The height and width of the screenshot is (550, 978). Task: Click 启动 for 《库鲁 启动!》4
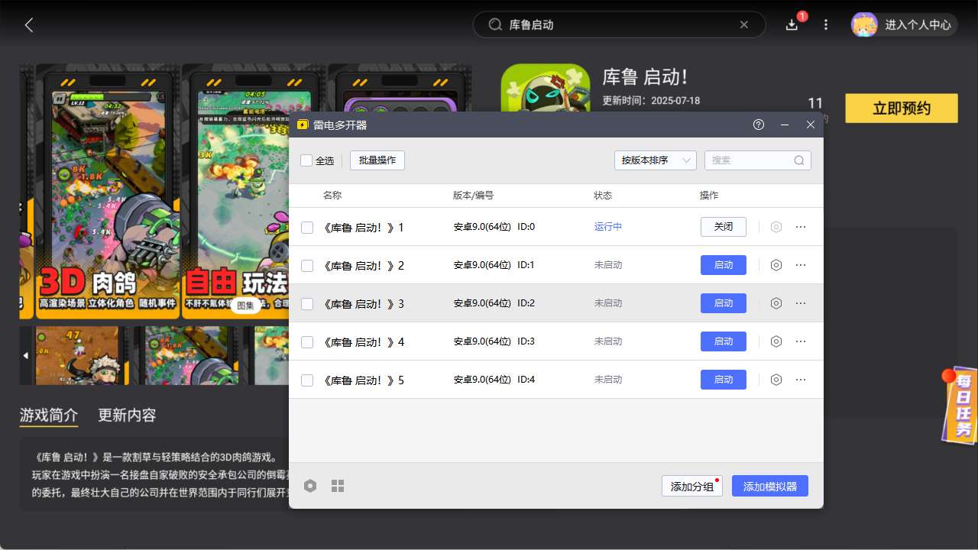(724, 341)
